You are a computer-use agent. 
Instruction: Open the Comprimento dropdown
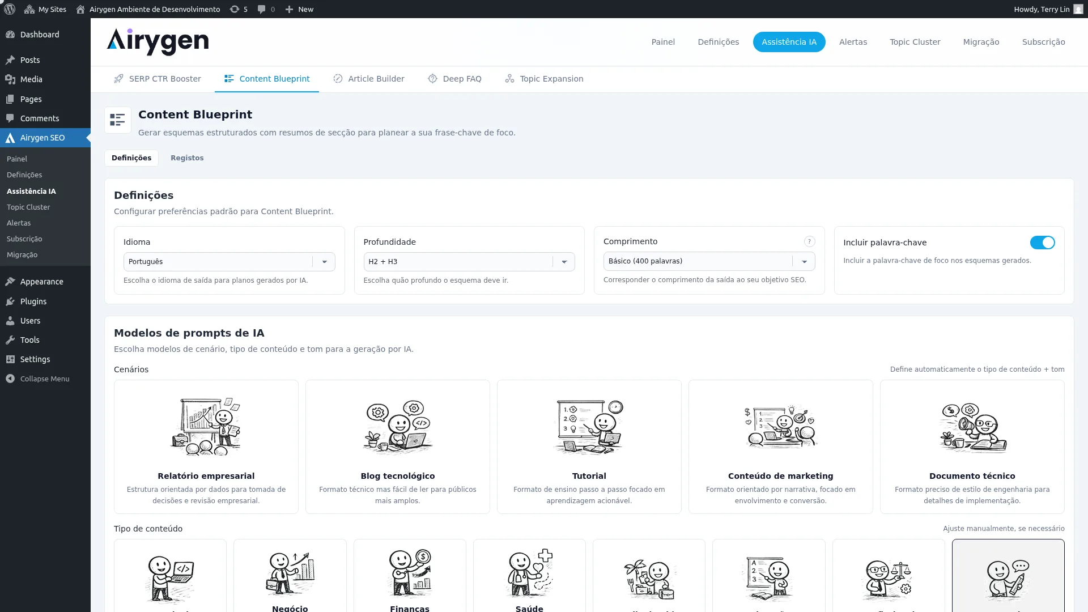(709, 261)
